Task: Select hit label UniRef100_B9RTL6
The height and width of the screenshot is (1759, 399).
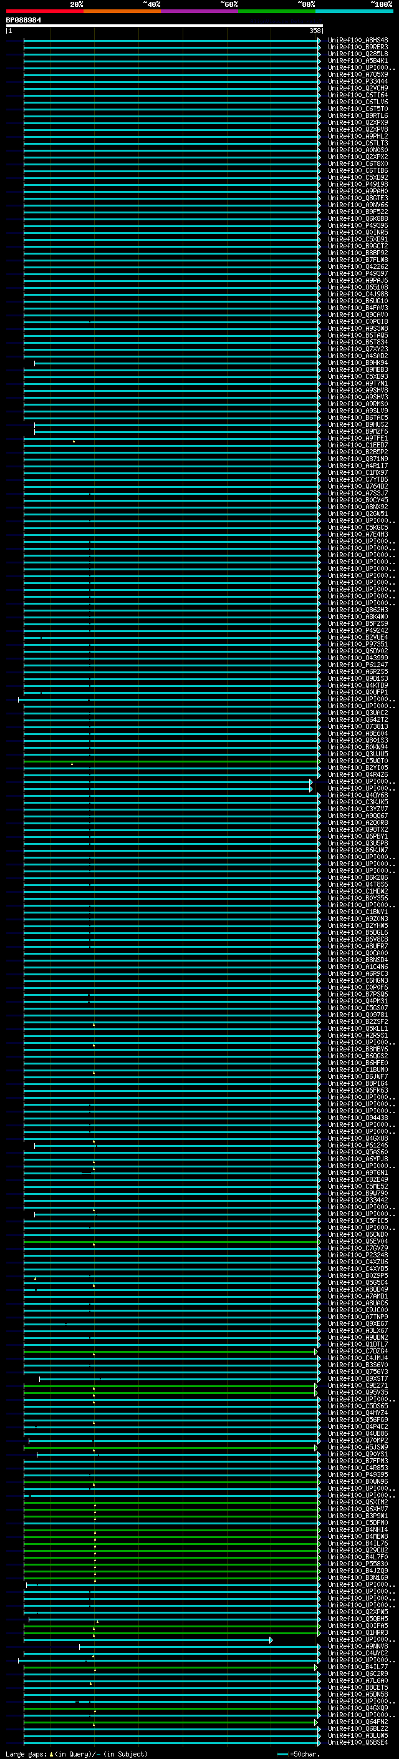Action: [358, 116]
